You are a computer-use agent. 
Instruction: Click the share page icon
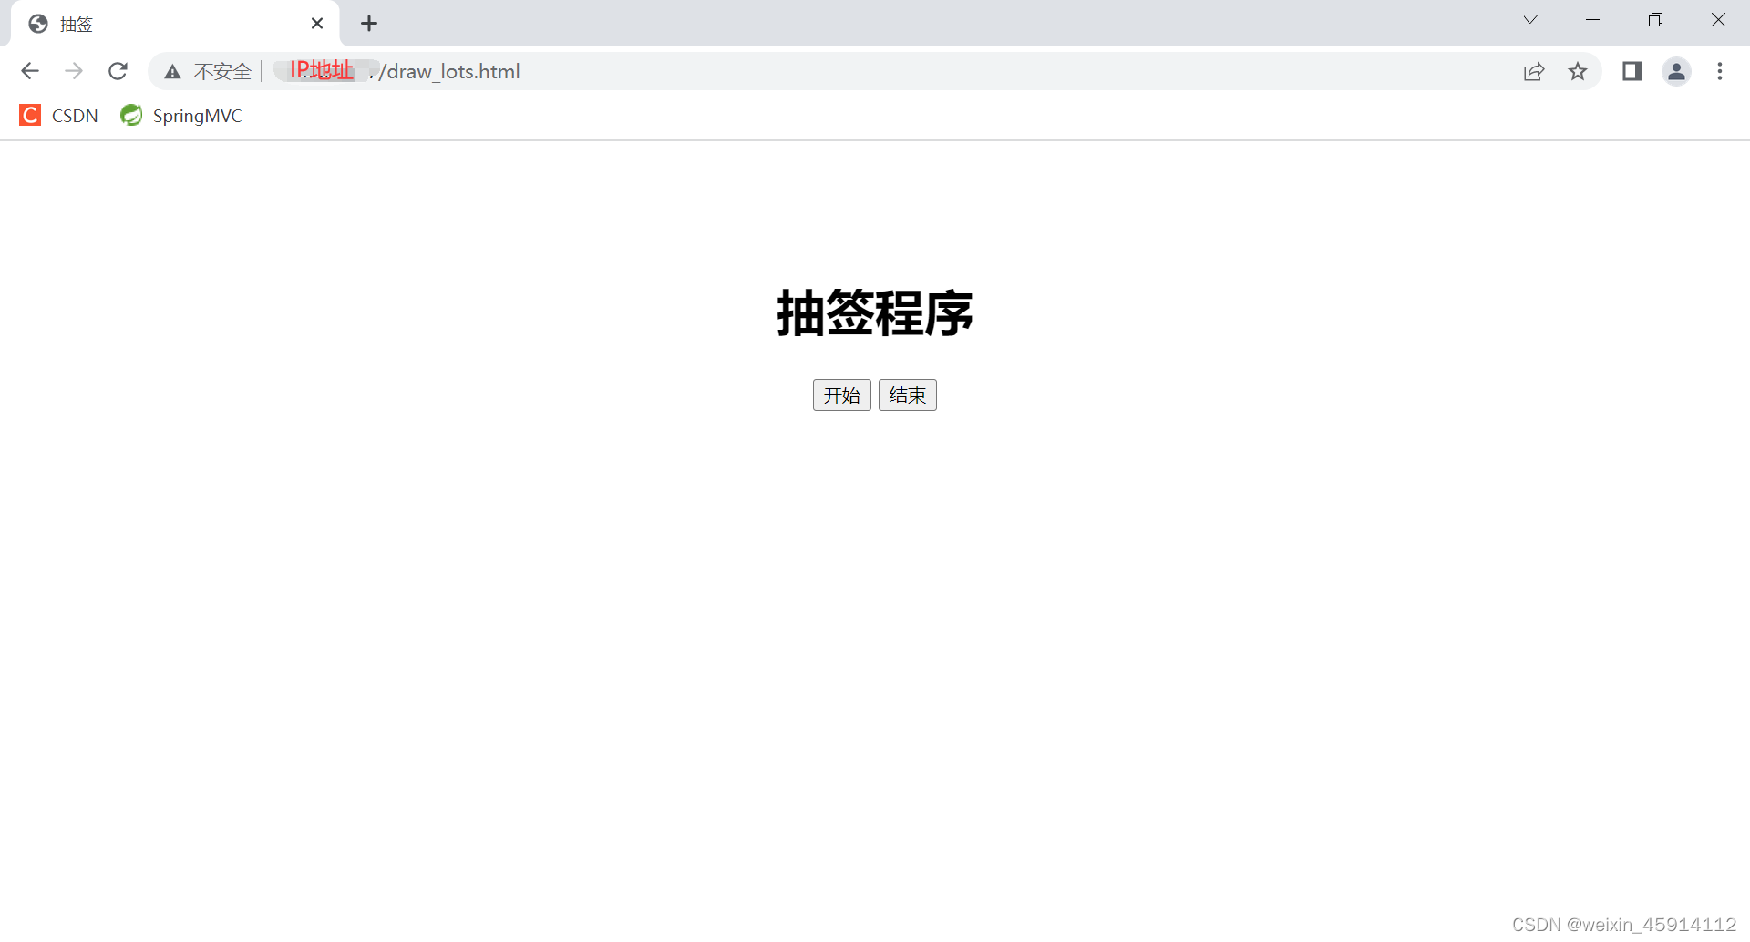1534,71
